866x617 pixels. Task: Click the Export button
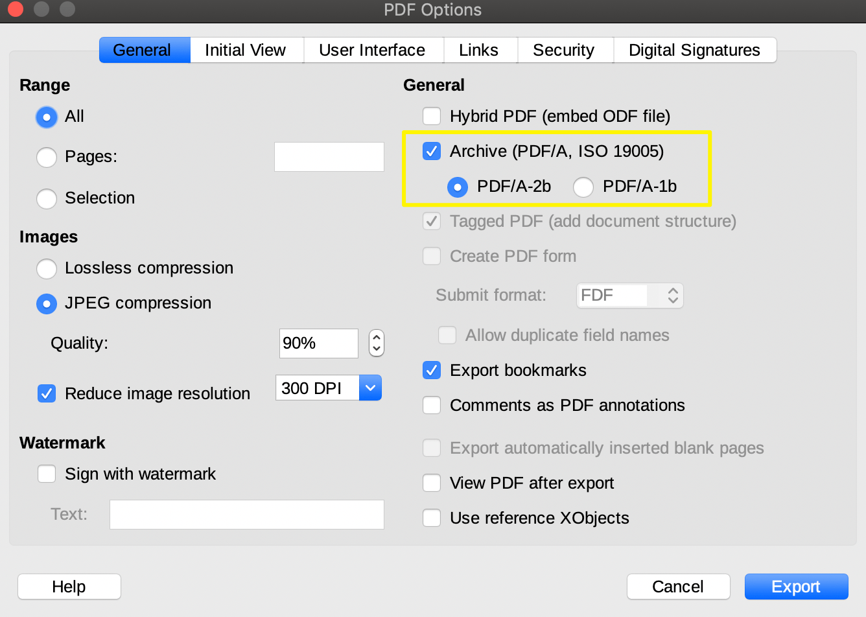(x=796, y=587)
